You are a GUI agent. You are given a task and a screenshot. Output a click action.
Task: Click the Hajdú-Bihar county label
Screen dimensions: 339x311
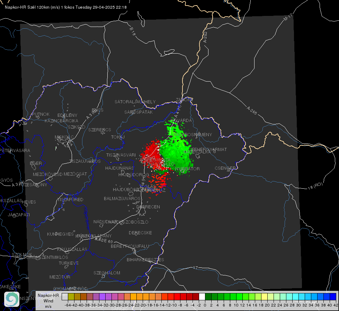click(x=87, y=218)
